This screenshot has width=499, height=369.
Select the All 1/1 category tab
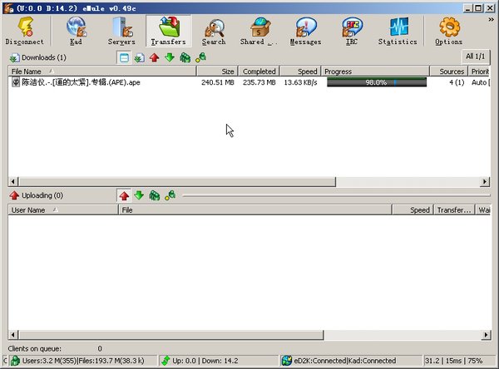tap(476, 57)
